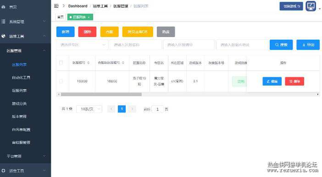Click the orange 拷贝主库DB button
The image size is (322, 177).
138,32
